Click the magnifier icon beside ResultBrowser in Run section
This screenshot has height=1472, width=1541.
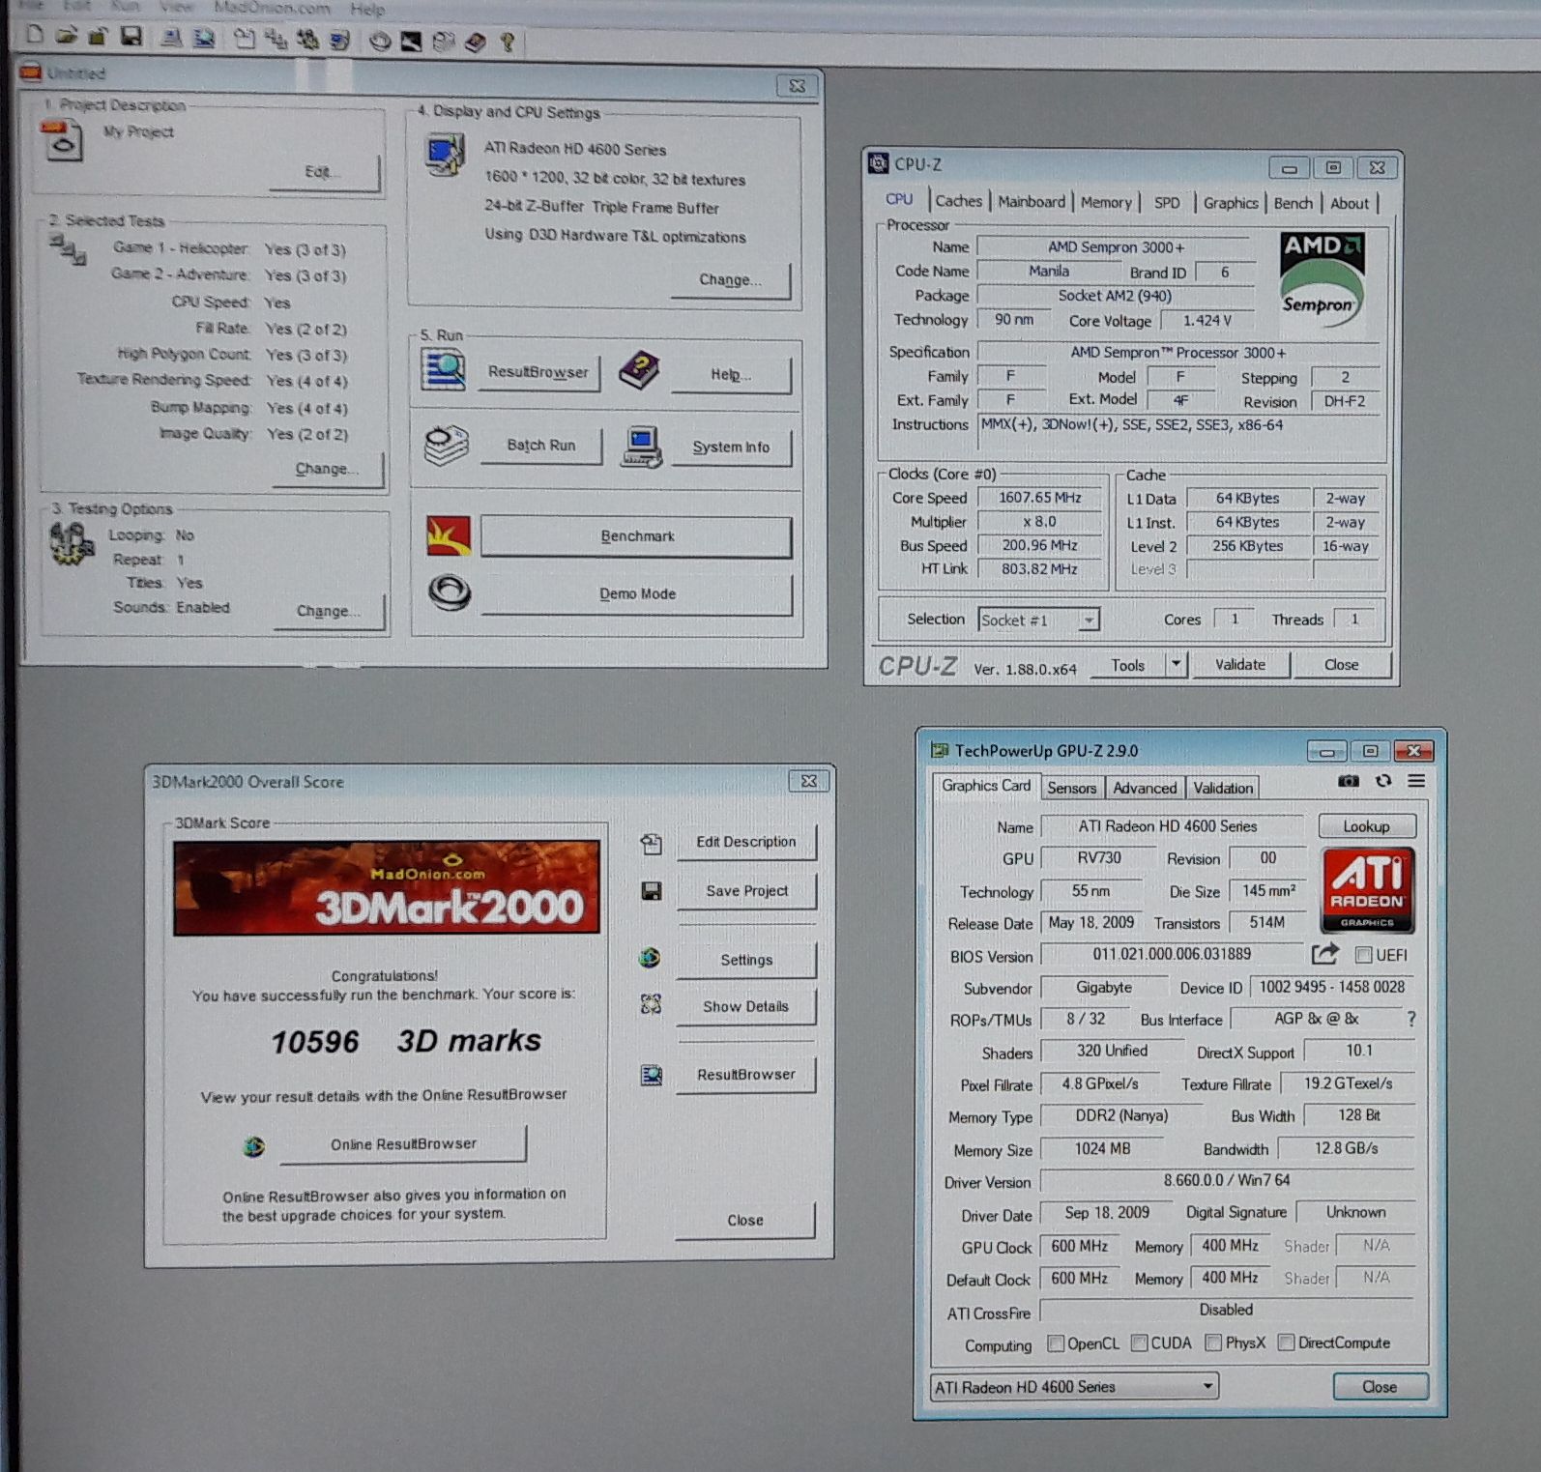[x=444, y=371]
